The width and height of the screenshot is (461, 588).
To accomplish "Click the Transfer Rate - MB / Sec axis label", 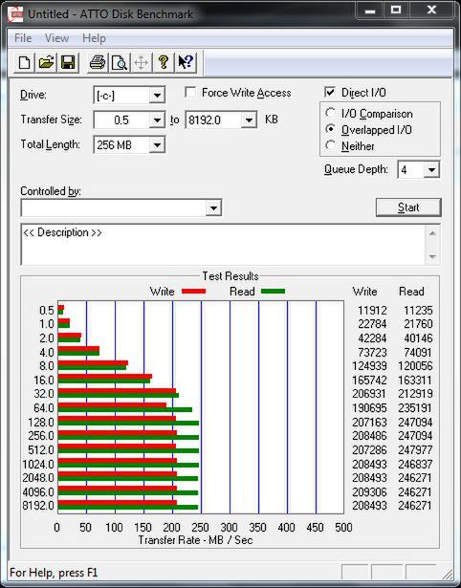I will 195,540.
